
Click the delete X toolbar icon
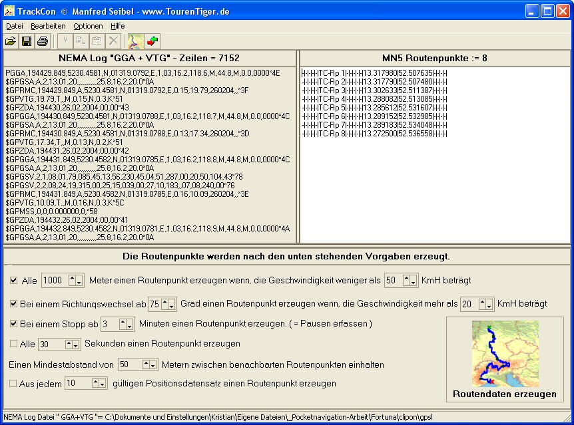(x=113, y=41)
